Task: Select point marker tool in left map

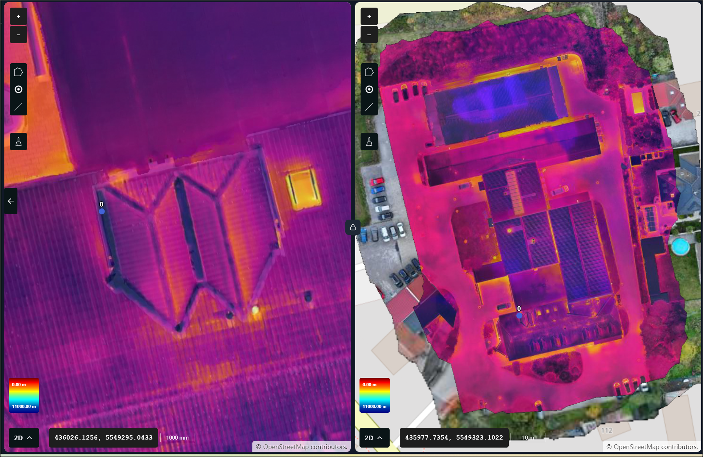Action: [x=19, y=89]
